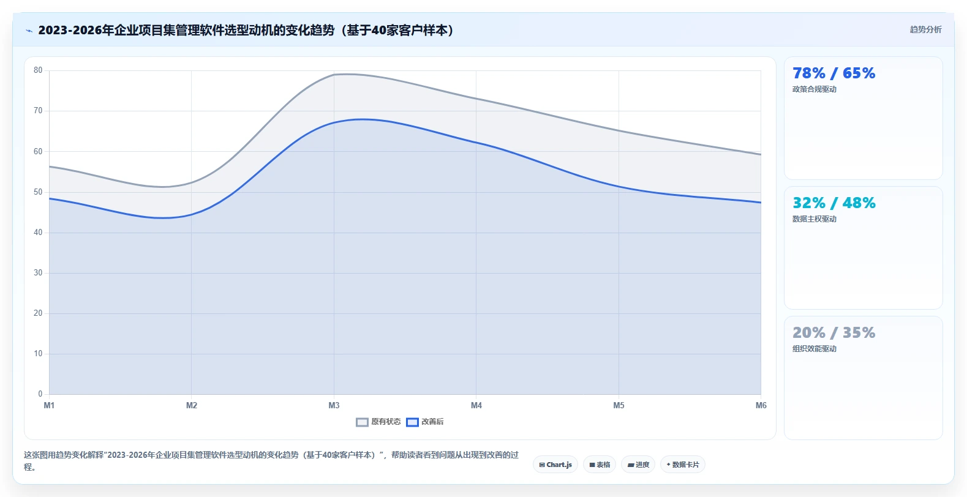The height and width of the screenshot is (497, 967).
Task: Toggle the 改善后 legend series
Action: [425, 422]
